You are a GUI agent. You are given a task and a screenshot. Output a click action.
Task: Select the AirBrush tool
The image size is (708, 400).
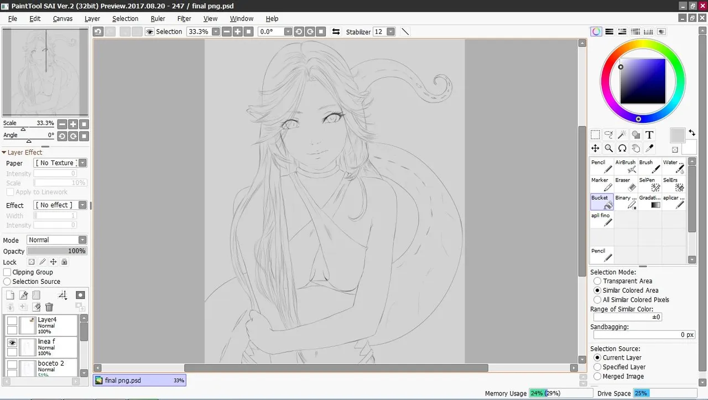[626, 167]
